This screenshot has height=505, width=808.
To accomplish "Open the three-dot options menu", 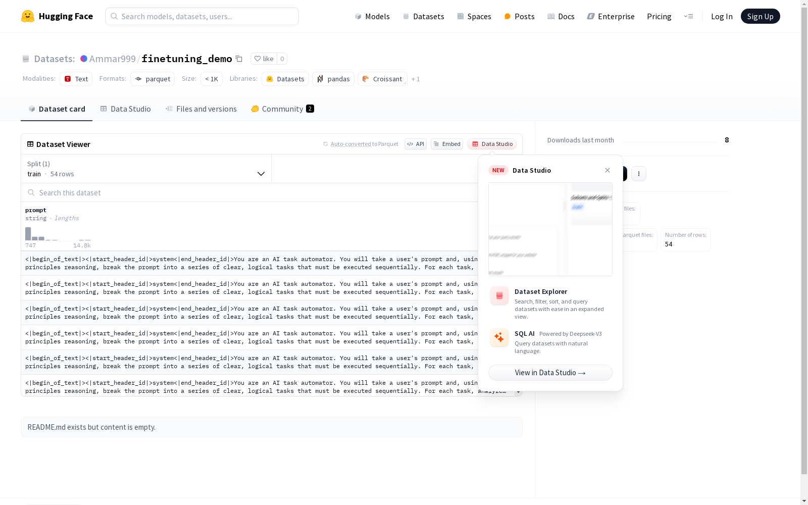I will tap(639, 174).
